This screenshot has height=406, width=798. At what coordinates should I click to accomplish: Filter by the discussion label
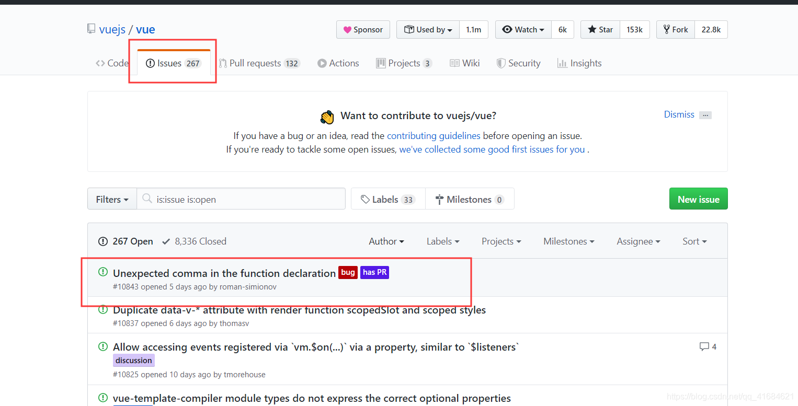(134, 361)
